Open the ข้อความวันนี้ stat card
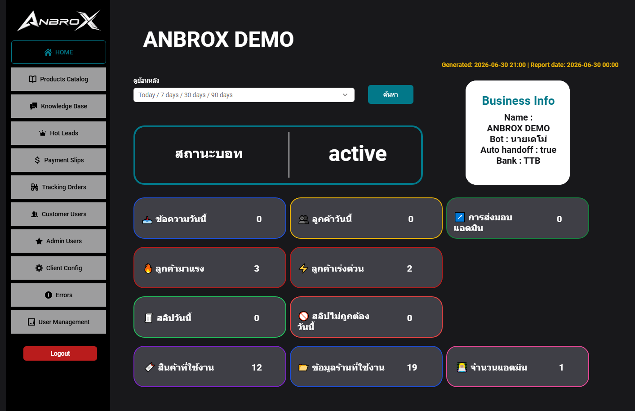 [210, 218]
